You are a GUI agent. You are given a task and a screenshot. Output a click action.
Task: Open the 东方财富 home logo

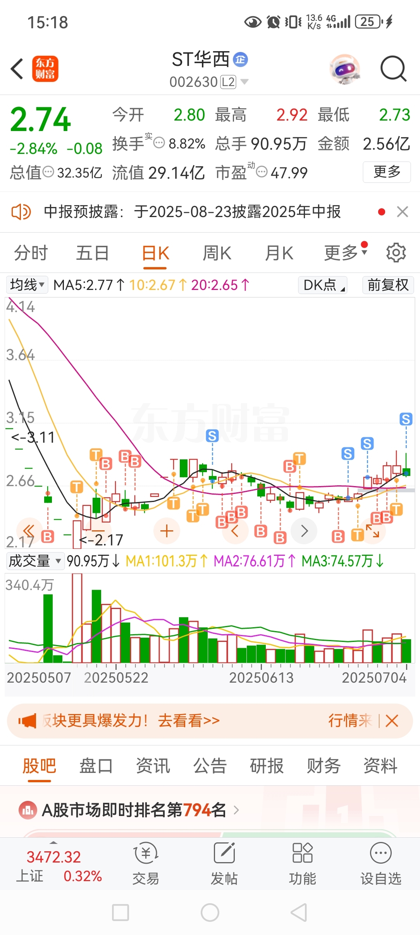pyautogui.click(x=45, y=69)
